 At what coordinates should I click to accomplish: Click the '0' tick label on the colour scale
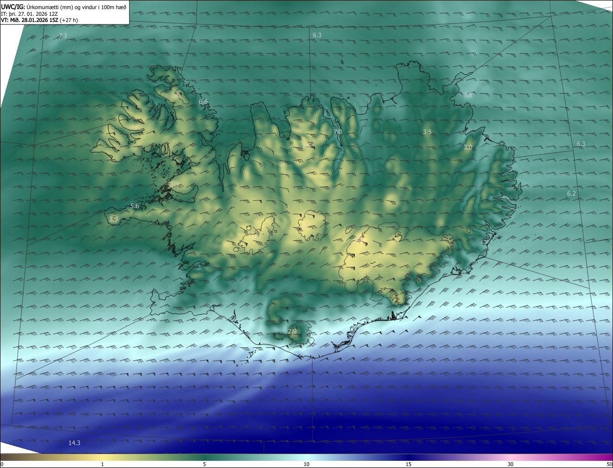tap(2, 464)
